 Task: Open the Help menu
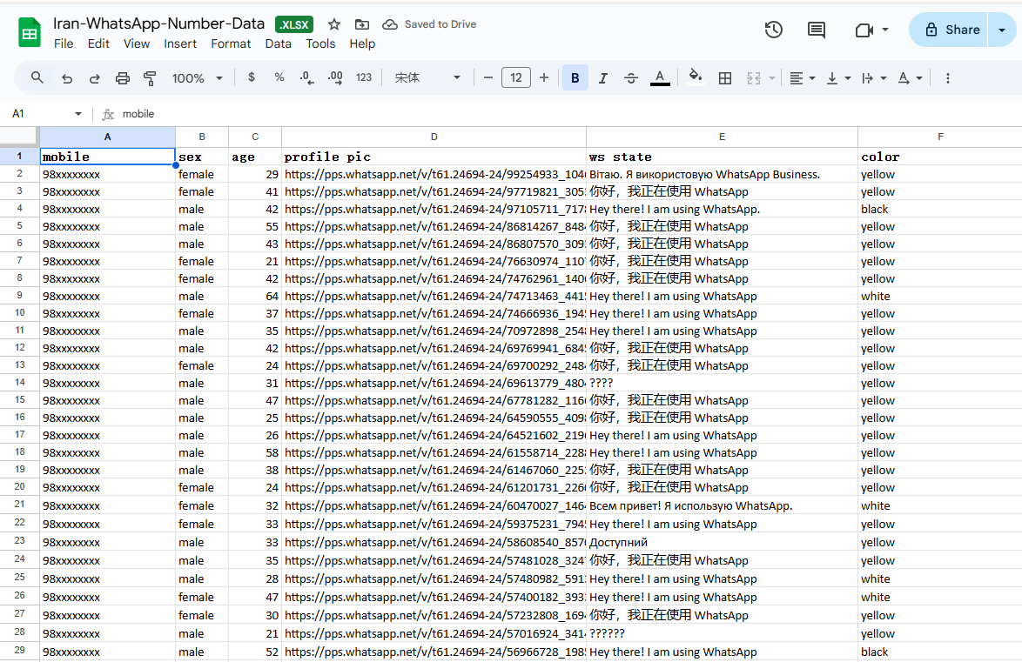click(x=362, y=43)
